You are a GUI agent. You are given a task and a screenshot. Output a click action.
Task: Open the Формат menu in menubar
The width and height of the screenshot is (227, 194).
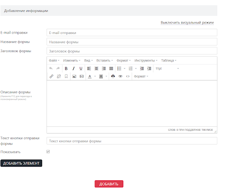(x=124, y=61)
